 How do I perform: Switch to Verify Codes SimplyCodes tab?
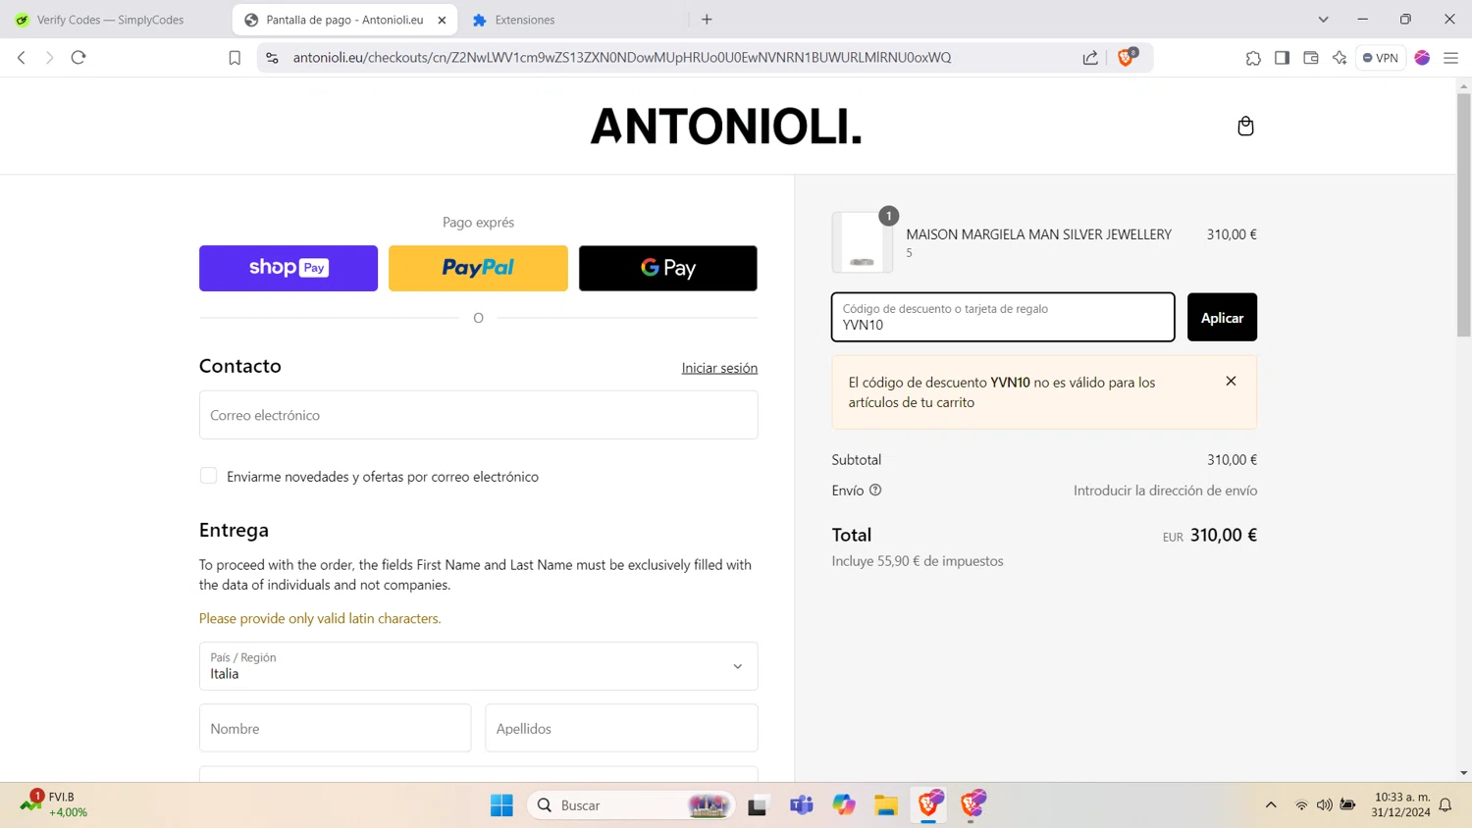pyautogui.click(x=111, y=20)
